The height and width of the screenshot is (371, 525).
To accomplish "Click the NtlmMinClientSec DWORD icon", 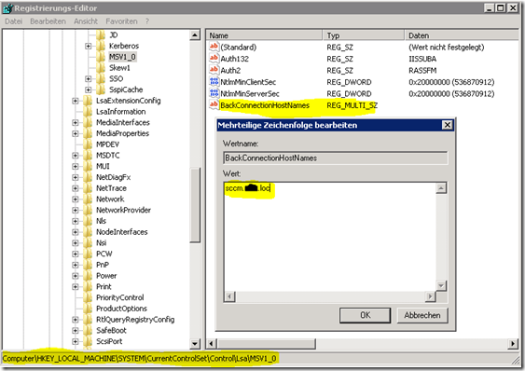I will point(214,82).
